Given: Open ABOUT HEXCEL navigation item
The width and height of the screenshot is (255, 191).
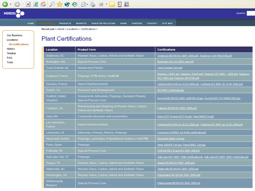Looking at the screenshot, I should click(46, 23).
